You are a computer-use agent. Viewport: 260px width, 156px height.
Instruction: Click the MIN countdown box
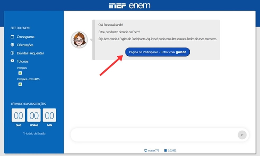pyautogui.click(x=49, y=115)
